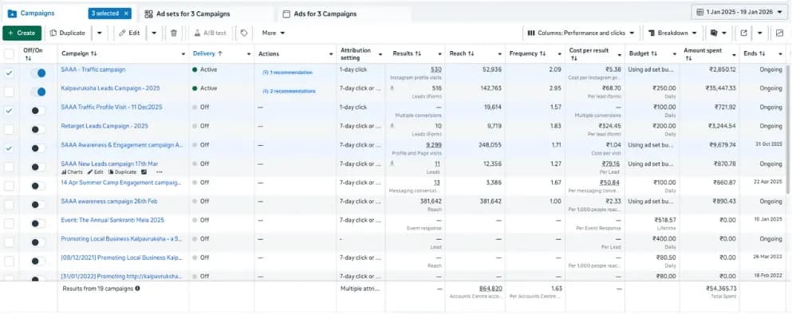Turn on SAAA awareness campaign 26th Feb toggle

pyautogui.click(x=37, y=205)
